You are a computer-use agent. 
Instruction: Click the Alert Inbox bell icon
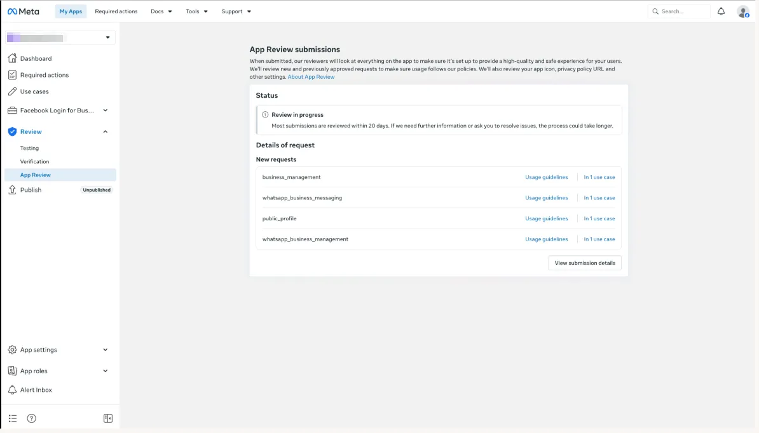point(12,390)
